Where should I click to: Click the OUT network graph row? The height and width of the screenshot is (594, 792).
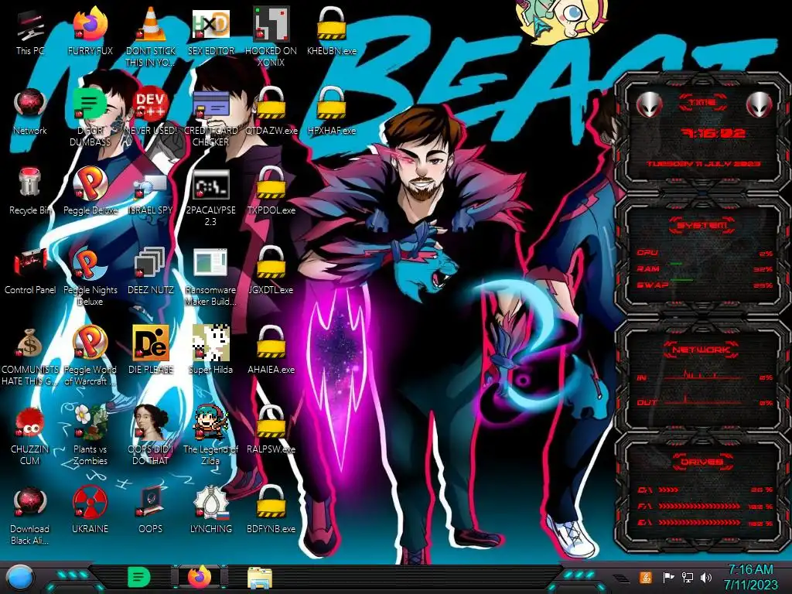pyautogui.click(x=704, y=402)
